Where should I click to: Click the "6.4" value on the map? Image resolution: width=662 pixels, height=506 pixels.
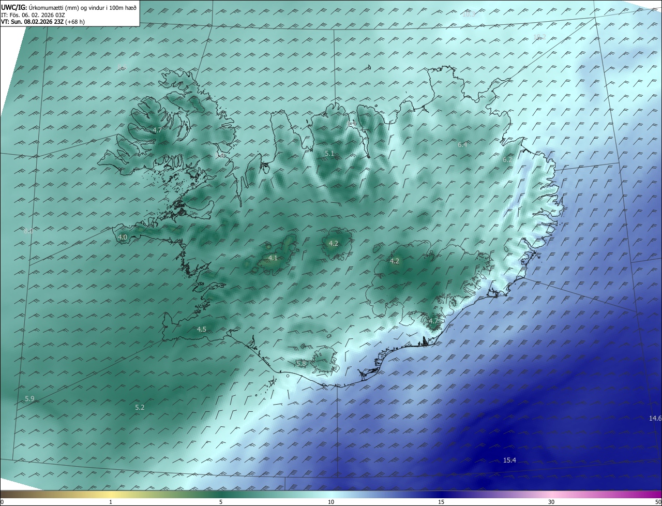(x=462, y=145)
